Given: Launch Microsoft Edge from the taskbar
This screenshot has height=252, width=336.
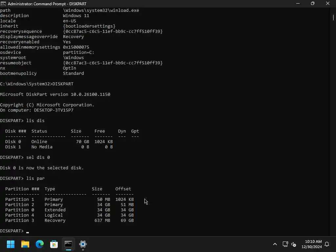Looking at the screenshot, I should pyautogui.click(x=40, y=244).
